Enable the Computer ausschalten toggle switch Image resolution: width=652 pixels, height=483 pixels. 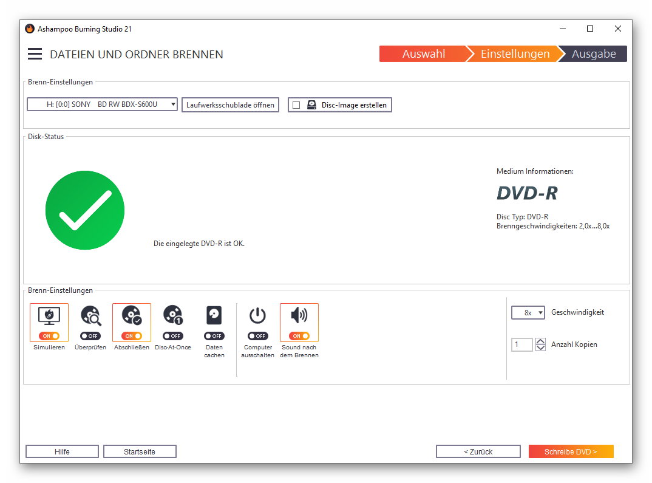(257, 336)
